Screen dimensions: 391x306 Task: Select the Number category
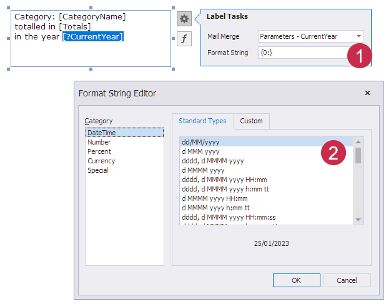(x=124, y=142)
